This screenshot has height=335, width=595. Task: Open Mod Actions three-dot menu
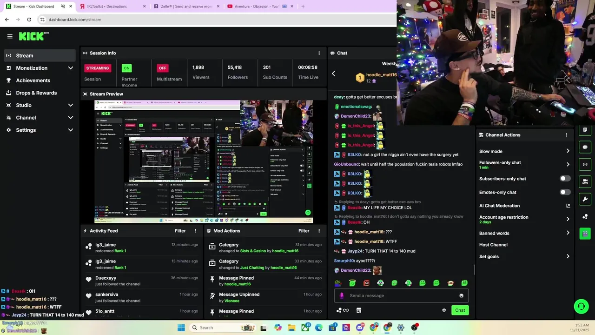point(319,231)
